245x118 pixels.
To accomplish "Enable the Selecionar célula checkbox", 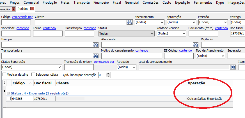I will (x=33, y=75).
